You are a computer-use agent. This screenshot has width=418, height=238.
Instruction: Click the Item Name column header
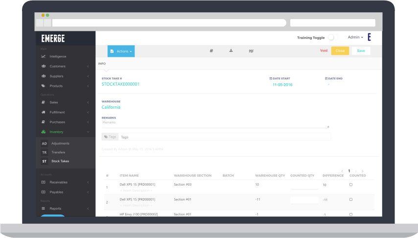pos(129,176)
